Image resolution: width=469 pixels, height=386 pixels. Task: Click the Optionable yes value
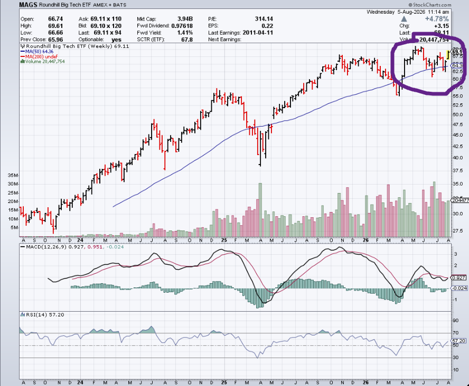pyautogui.click(x=116, y=40)
